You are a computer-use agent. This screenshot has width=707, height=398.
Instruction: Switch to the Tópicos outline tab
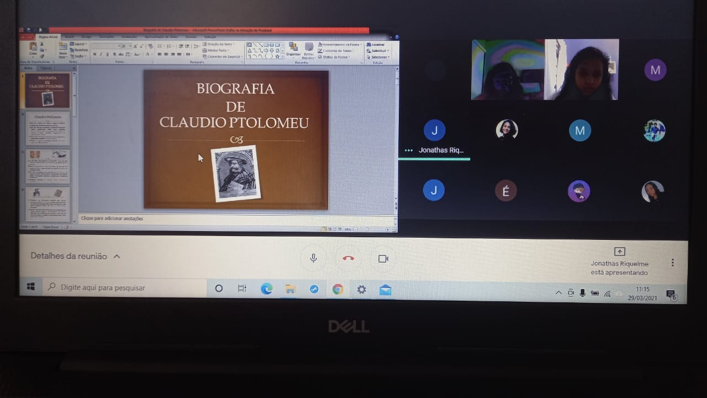[x=46, y=68]
